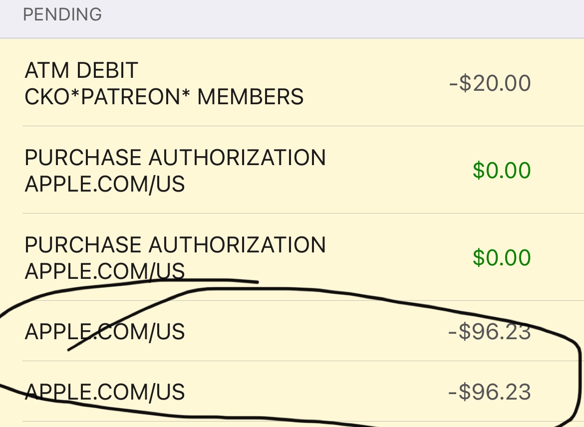Click the word PATREON in ATM row
The height and width of the screenshot is (427, 584).
[x=130, y=97]
